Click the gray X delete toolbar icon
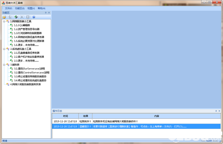Screen dimensions: 223x144 [x=22, y=17]
